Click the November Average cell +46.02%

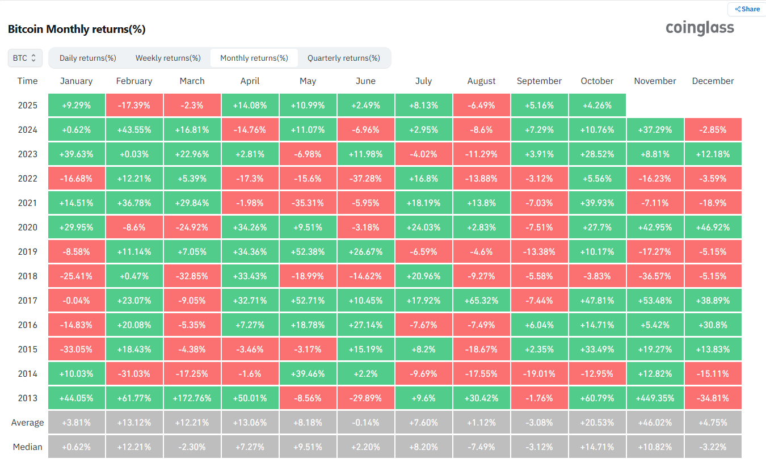(655, 423)
